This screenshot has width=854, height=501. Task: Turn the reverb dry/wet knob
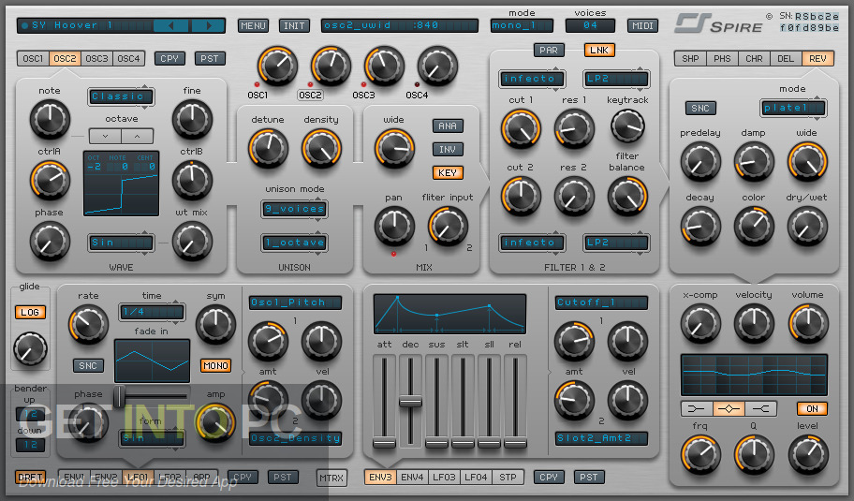(x=807, y=227)
